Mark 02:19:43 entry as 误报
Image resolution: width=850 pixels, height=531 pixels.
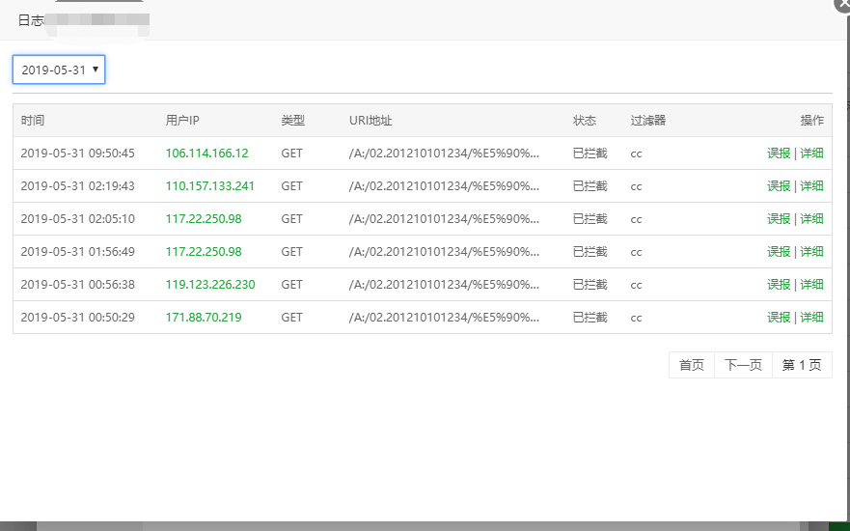[778, 186]
